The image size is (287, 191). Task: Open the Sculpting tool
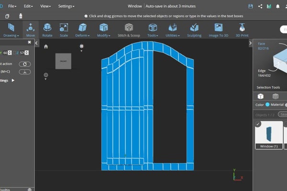[x=194, y=30]
